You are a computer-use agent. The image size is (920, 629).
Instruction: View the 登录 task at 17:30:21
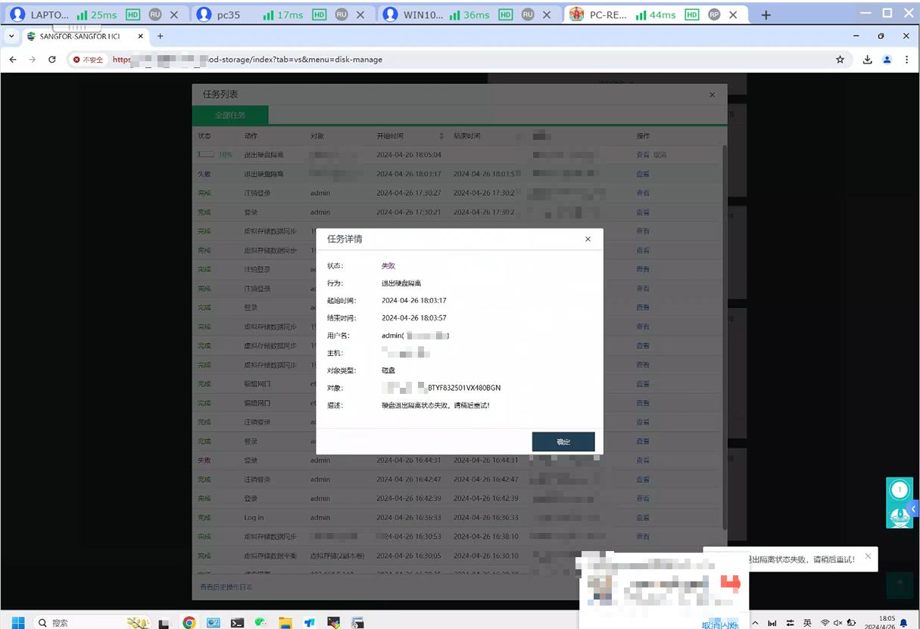(643, 212)
